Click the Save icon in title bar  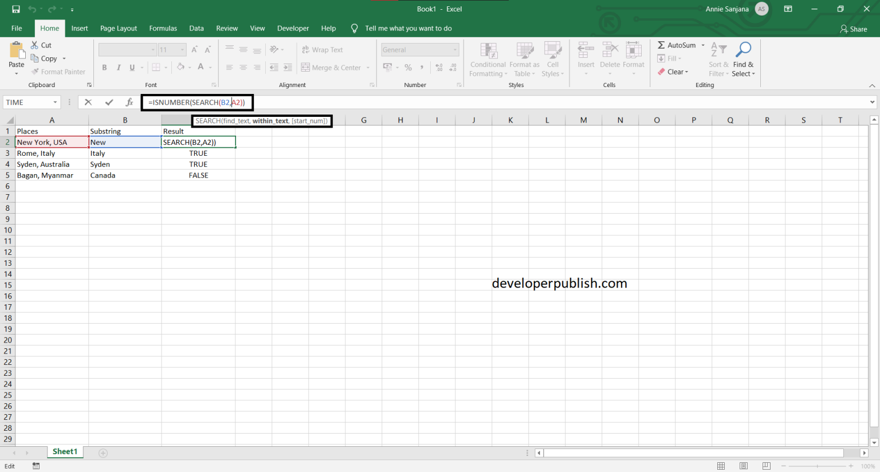click(x=15, y=9)
